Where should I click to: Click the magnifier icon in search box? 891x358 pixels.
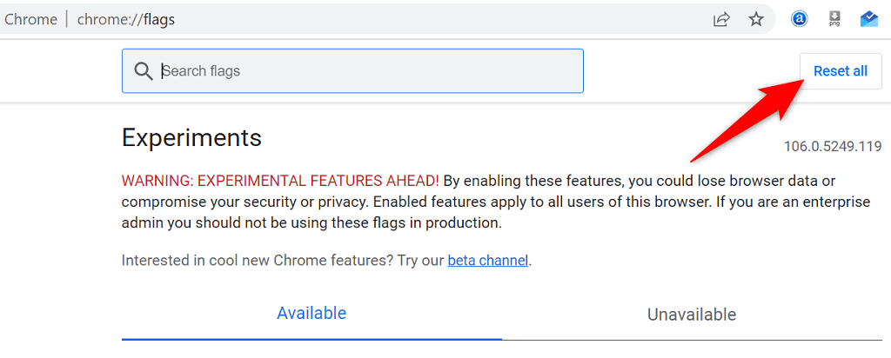144,71
